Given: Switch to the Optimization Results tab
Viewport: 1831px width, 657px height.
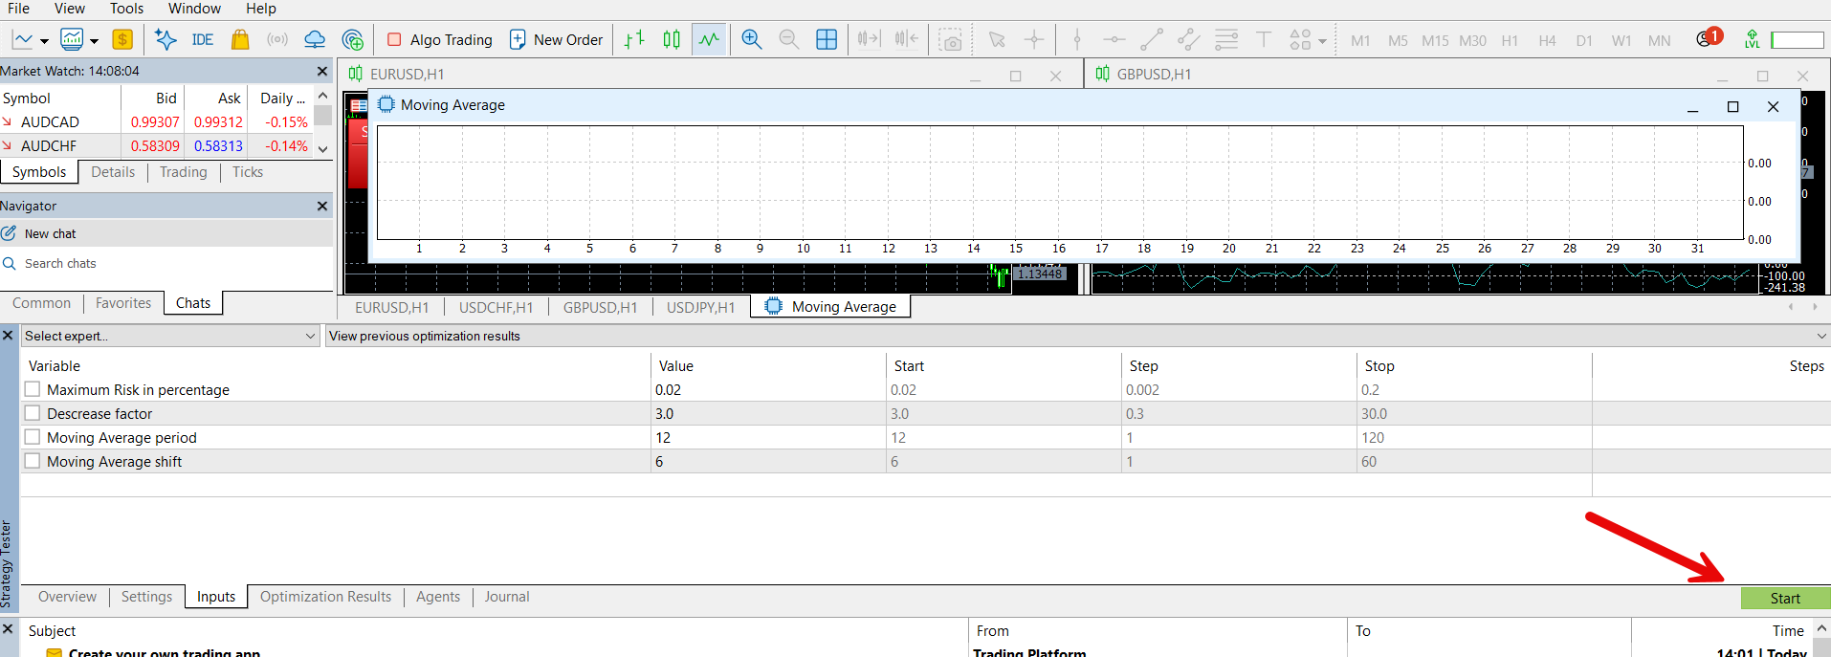Looking at the screenshot, I should pyautogui.click(x=325, y=597).
